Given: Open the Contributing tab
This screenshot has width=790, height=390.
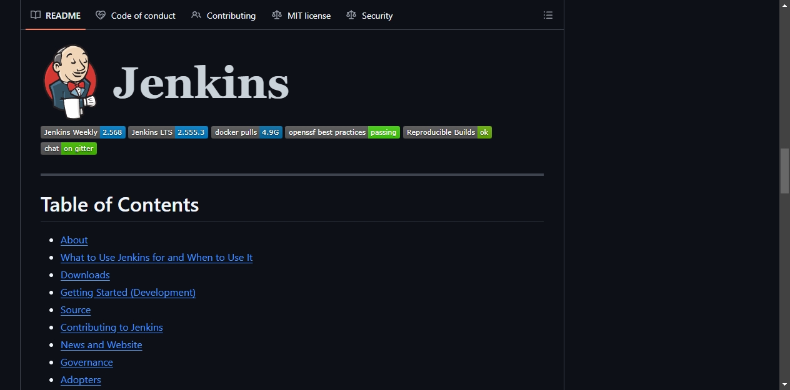Looking at the screenshot, I should (223, 16).
